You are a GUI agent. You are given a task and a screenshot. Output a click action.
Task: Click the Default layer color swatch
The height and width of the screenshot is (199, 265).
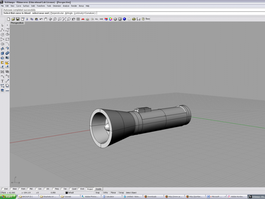tap(67, 193)
